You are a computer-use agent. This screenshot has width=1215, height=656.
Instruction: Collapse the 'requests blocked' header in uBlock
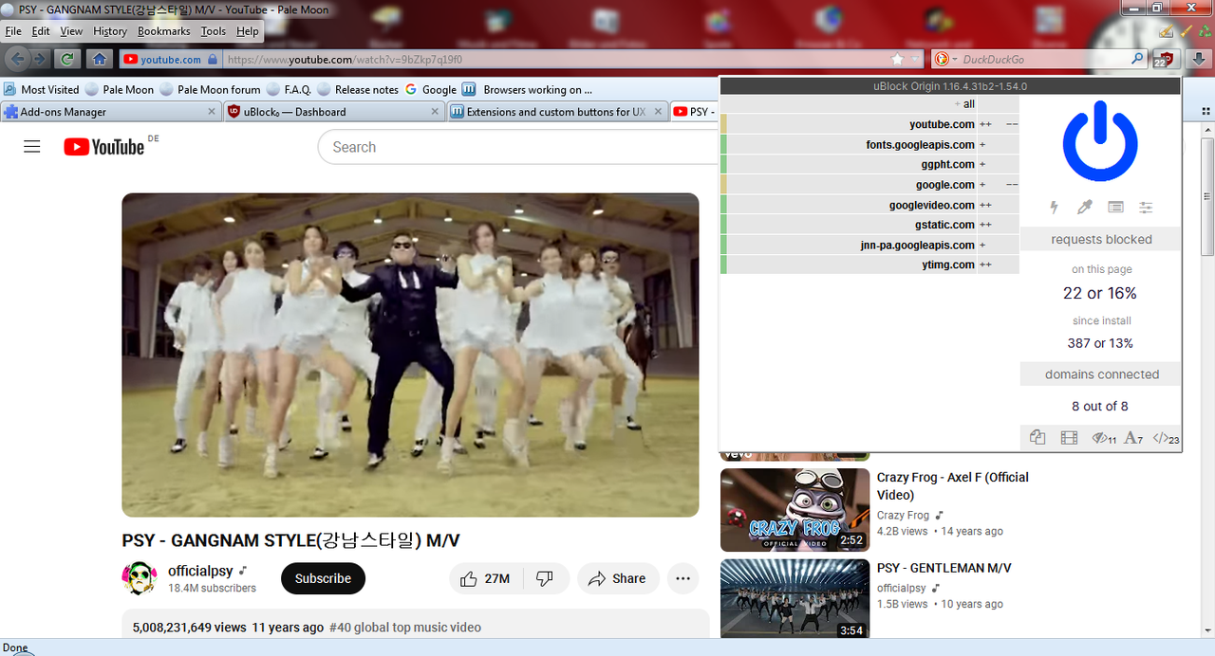(1101, 239)
